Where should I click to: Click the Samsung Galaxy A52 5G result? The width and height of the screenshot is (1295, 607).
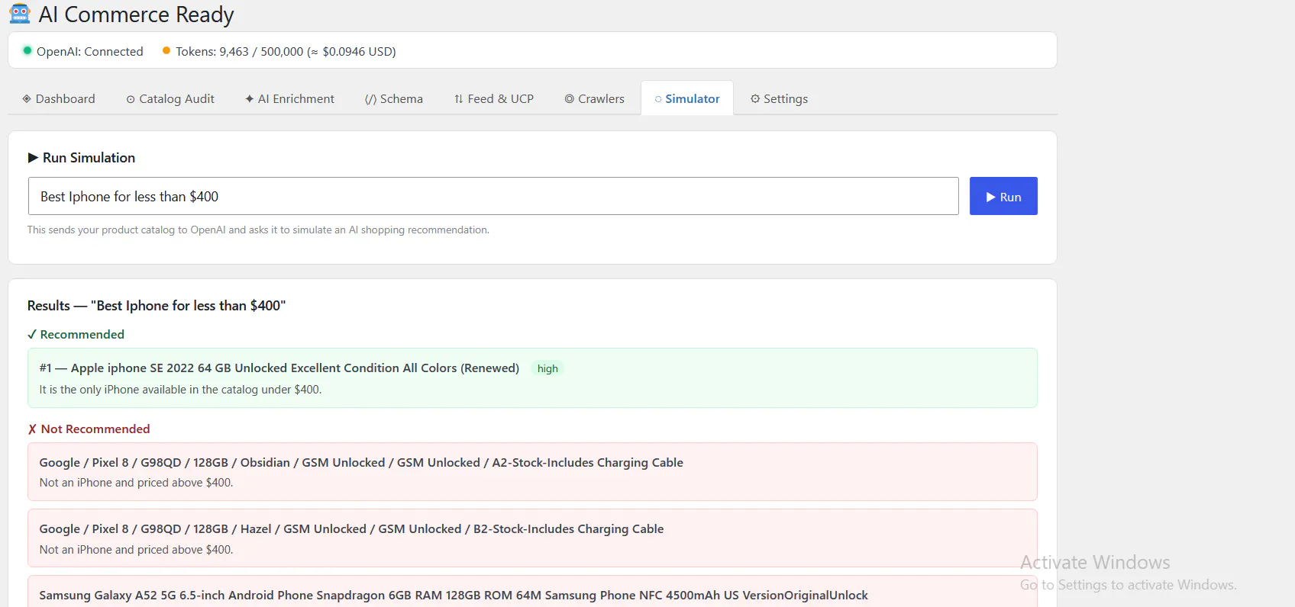[x=532, y=592]
